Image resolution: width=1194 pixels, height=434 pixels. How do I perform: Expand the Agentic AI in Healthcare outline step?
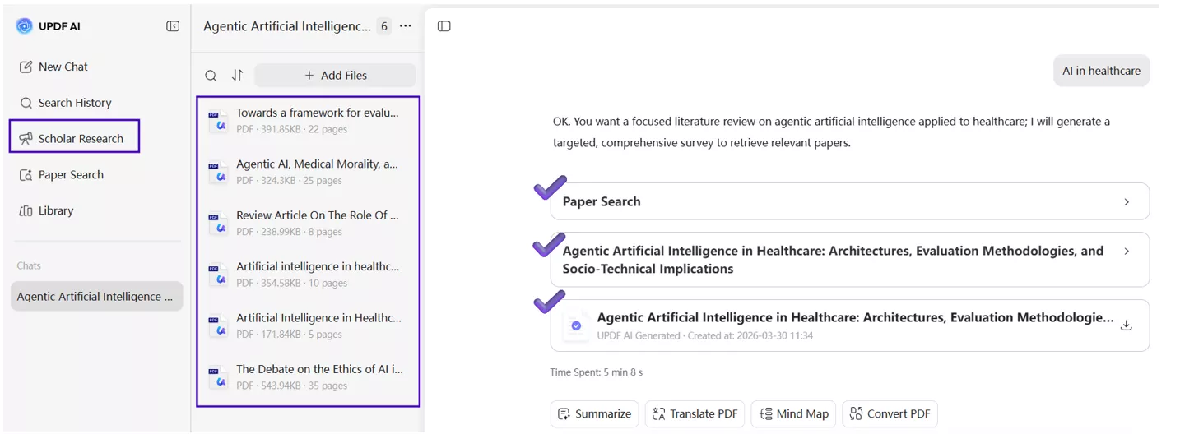click(1127, 252)
